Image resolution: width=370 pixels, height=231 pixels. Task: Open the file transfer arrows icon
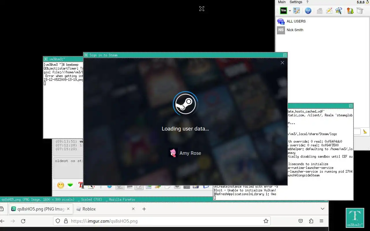click(350, 11)
